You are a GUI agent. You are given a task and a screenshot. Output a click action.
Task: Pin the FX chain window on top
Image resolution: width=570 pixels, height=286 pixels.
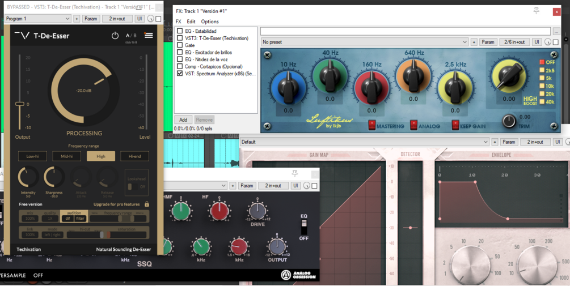click(x=537, y=11)
